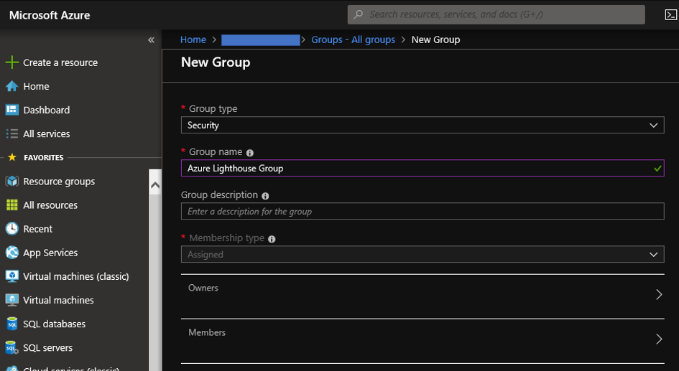Click the FAVORITES heading text
The width and height of the screenshot is (679, 371).
43,157
